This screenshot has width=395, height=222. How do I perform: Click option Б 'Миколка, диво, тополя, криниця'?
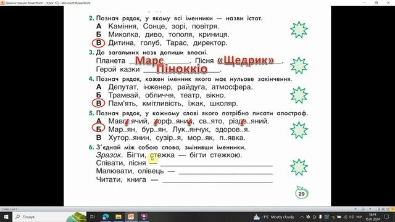pyautogui.click(x=162, y=35)
